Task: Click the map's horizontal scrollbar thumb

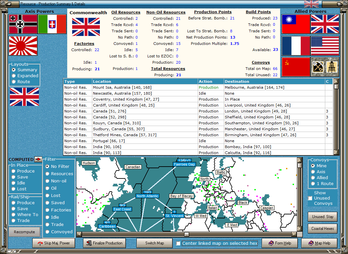Action: coord(187,235)
